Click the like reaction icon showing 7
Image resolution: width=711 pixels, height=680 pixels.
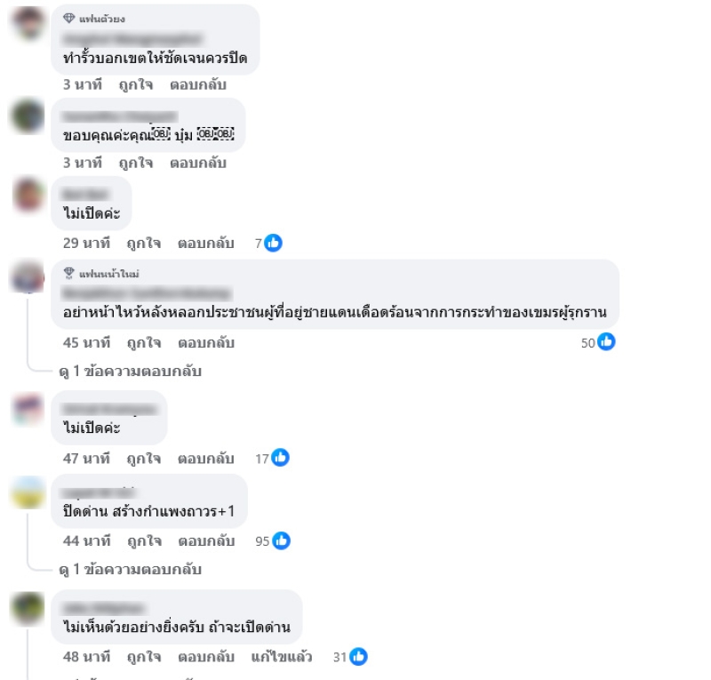(x=273, y=244)
